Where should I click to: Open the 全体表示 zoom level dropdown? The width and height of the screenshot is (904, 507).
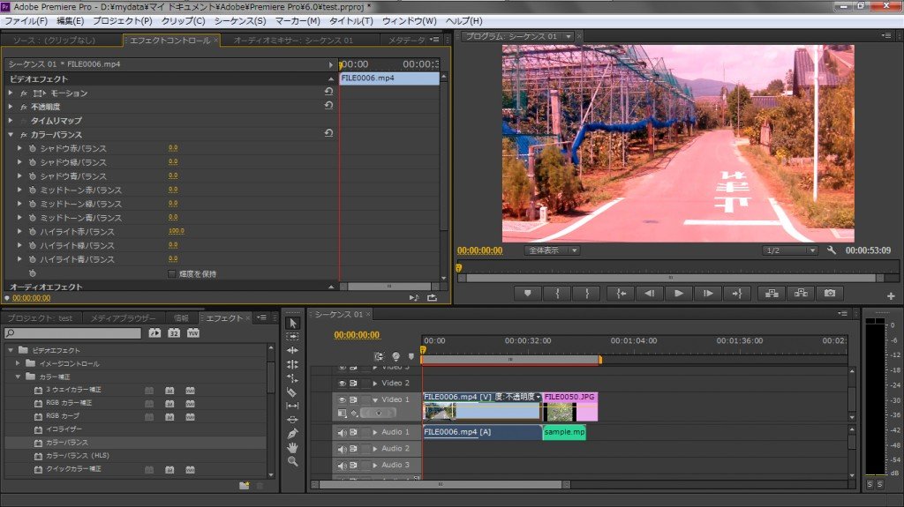coord(552,250)
